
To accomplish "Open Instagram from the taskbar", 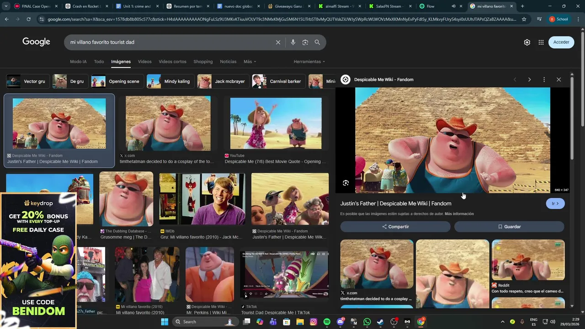I will coord(314,322).
